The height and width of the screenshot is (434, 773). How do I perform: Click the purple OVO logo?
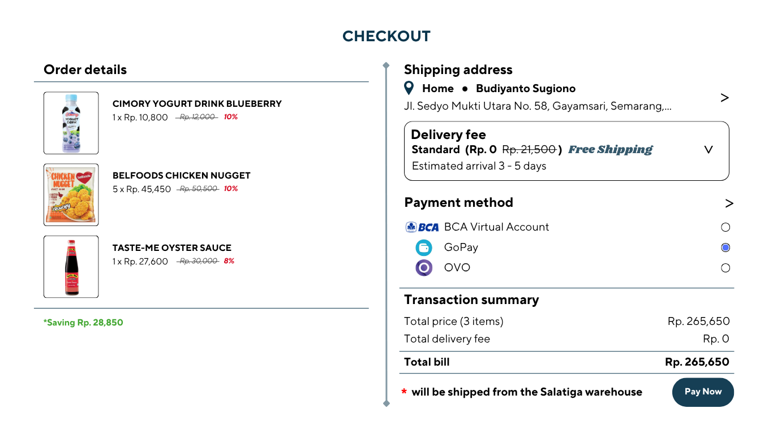tap(424, 268)
